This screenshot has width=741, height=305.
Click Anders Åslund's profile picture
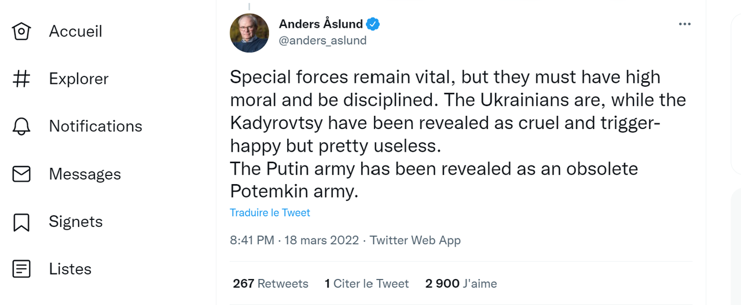(x=250, y=33)
